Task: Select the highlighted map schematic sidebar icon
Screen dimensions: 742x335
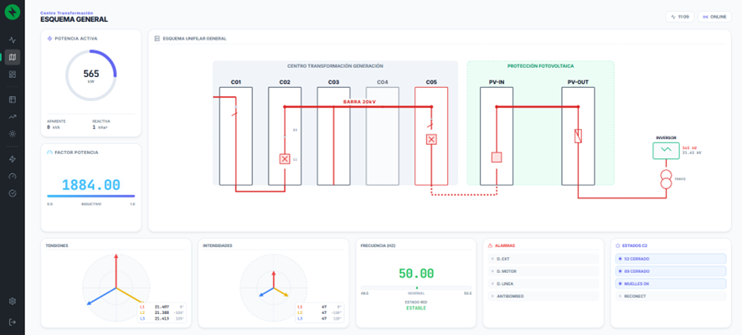Action: (x=13, y=58)
